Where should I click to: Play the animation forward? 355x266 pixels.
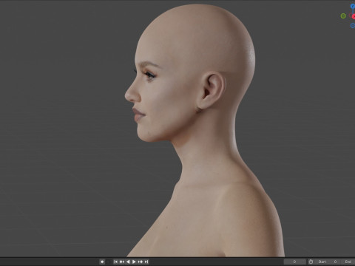(134, 262)
